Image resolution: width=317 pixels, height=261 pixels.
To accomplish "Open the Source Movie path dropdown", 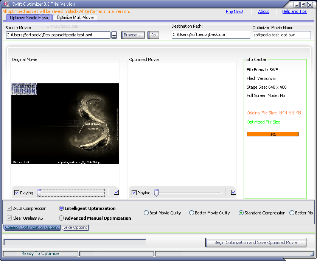I will coord(114,35).
